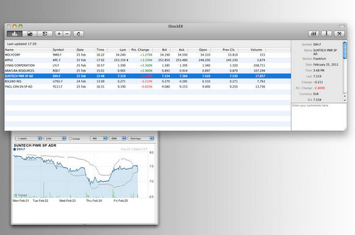The image size is (355, 235).
Task: Show the chart panel icon
Action: click(x=314, y=34)
